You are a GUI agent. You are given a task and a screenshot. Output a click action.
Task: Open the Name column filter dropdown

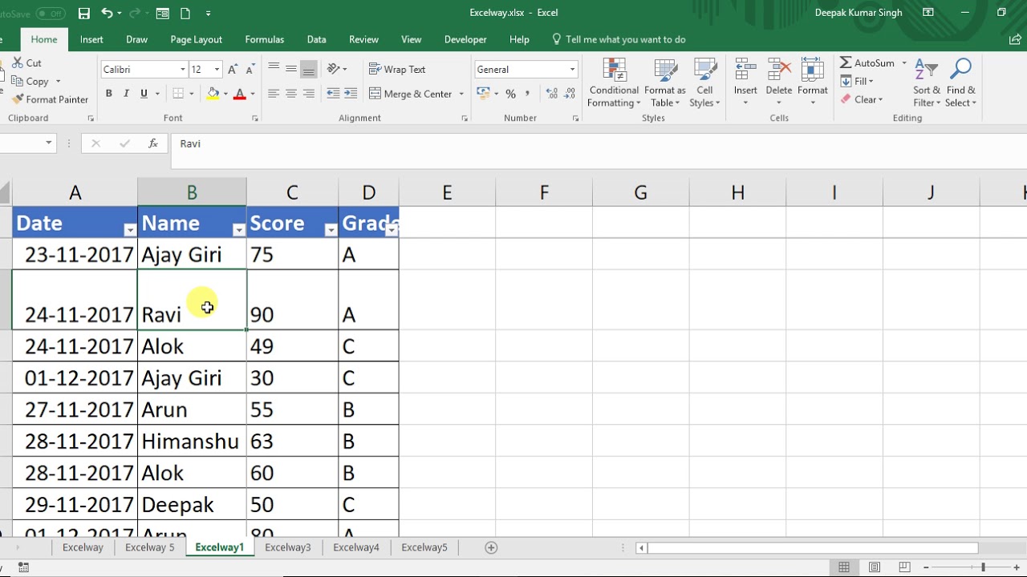pos(238,230)
